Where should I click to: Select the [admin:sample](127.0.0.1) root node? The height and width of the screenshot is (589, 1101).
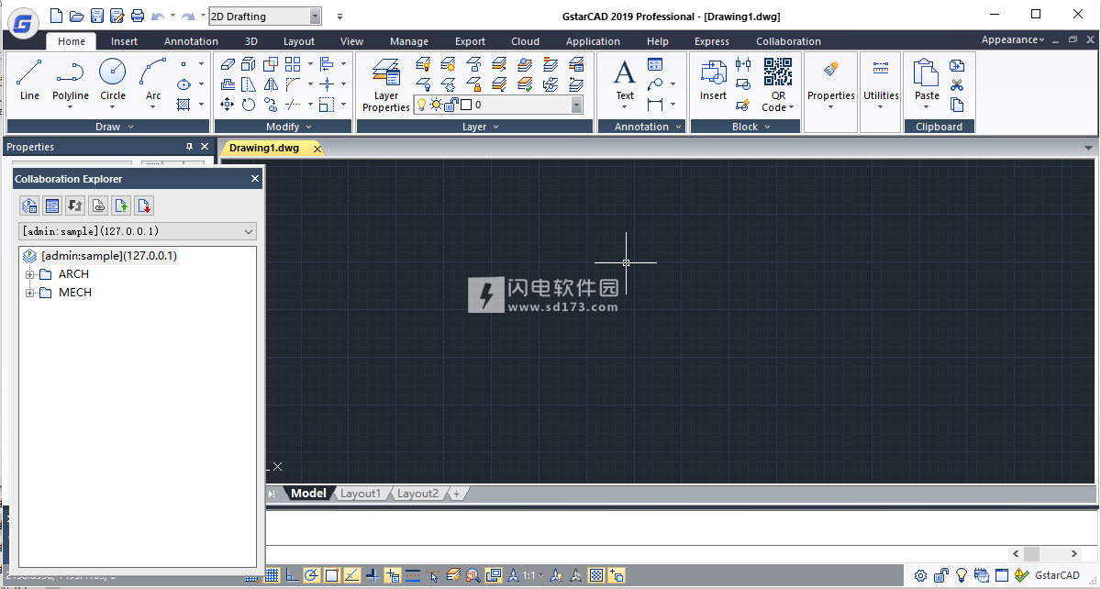(x=109, y=256)
